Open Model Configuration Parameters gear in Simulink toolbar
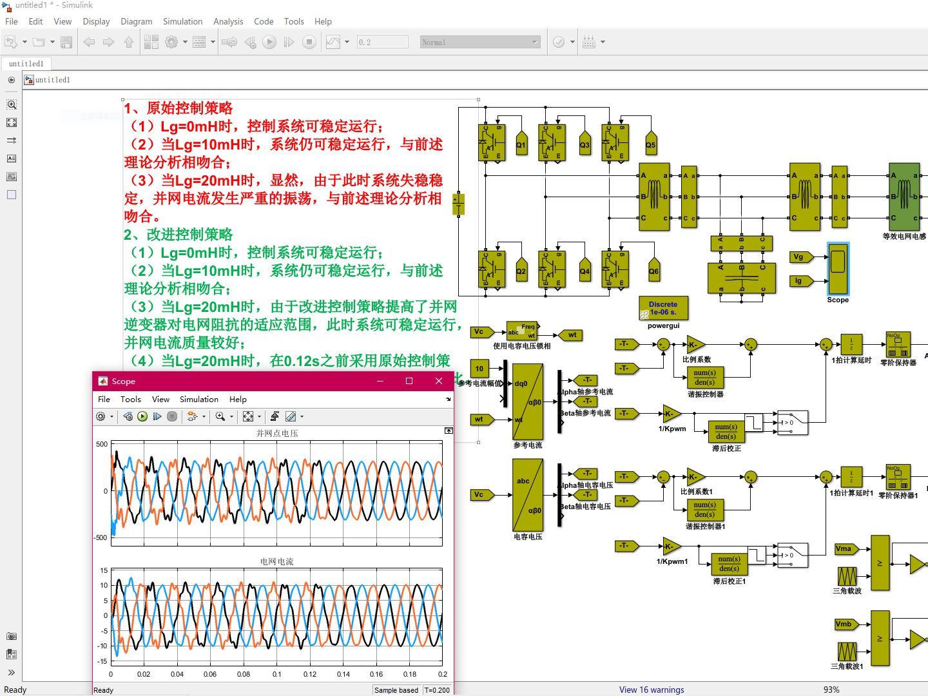 click(171, 43)
